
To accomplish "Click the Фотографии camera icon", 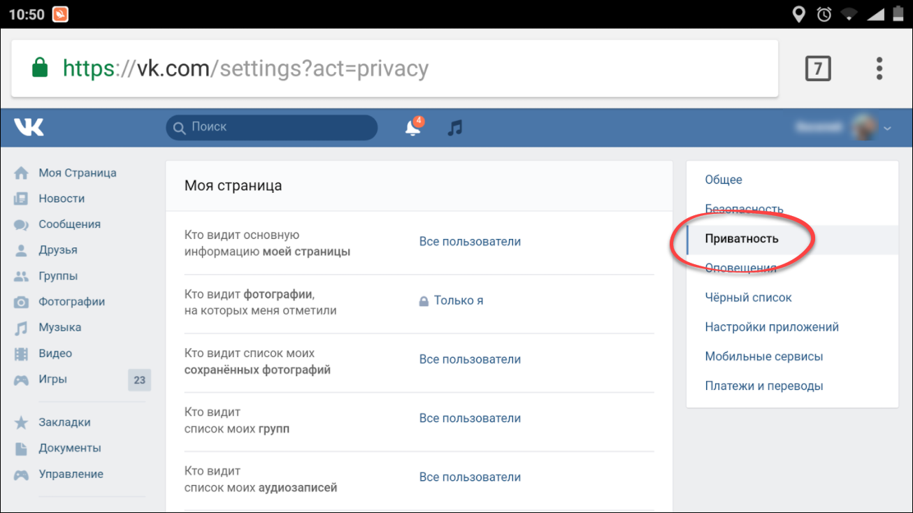I will (22, 302).
